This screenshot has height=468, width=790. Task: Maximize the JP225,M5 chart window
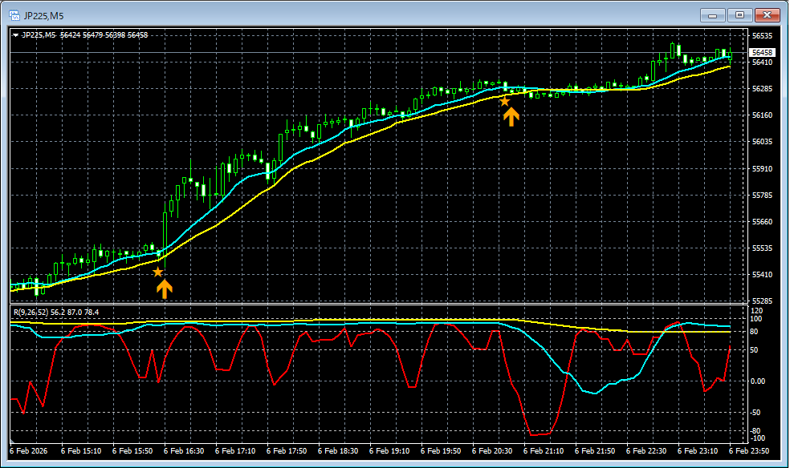point(739,15)
